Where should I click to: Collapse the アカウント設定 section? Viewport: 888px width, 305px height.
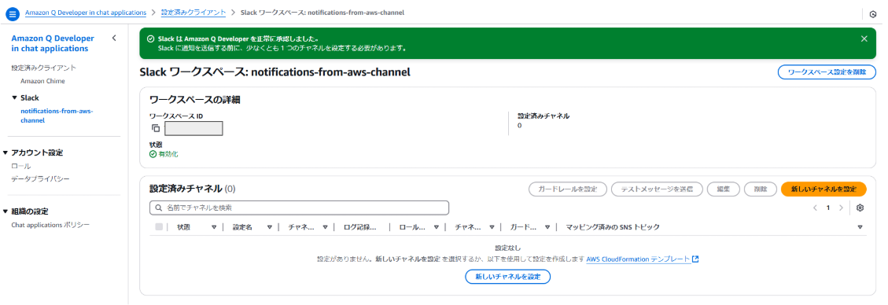(6, 152)
